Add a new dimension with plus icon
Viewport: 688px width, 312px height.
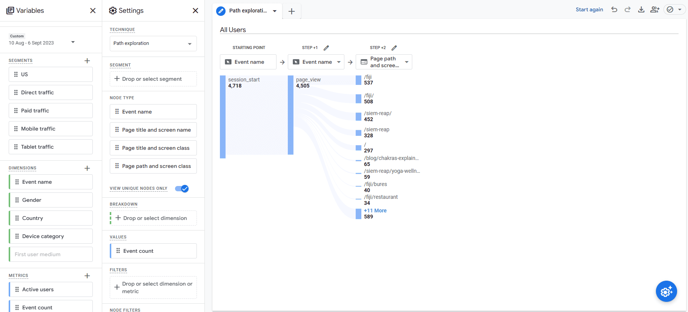pyautogui.click(x=87, y=168)
